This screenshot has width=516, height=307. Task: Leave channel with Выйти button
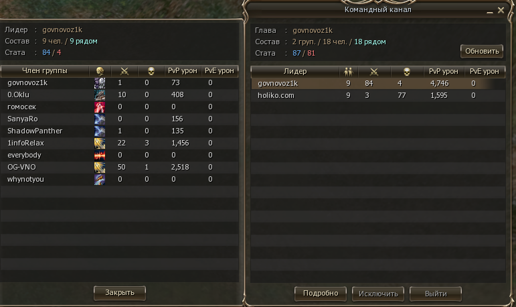[436, 294]
